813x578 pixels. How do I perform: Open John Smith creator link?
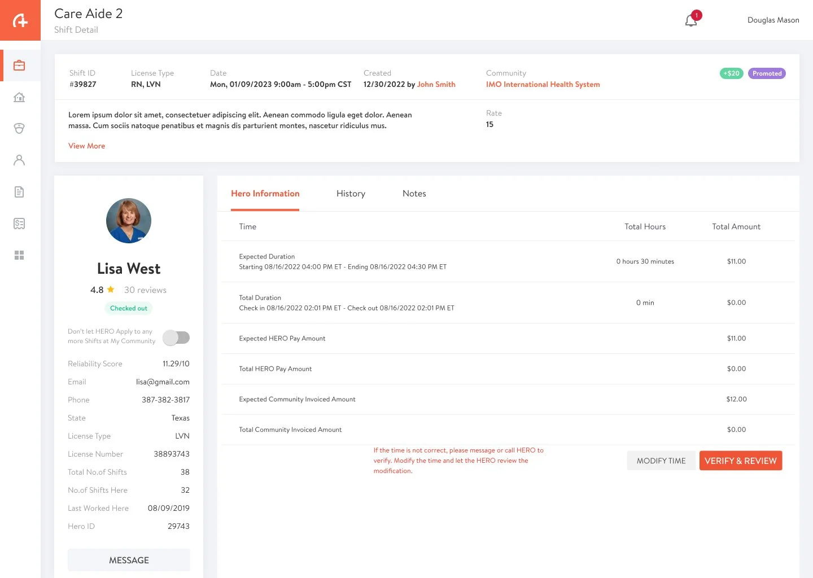point(436,84)
